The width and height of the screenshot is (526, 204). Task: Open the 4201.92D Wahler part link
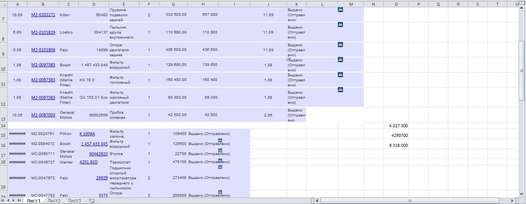[88, 162]
